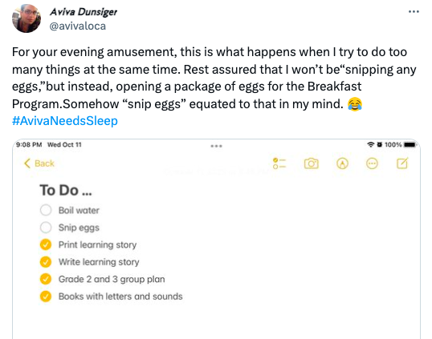
Task: Uncheck Books with letters and sounds
Action: pos(46,297)
